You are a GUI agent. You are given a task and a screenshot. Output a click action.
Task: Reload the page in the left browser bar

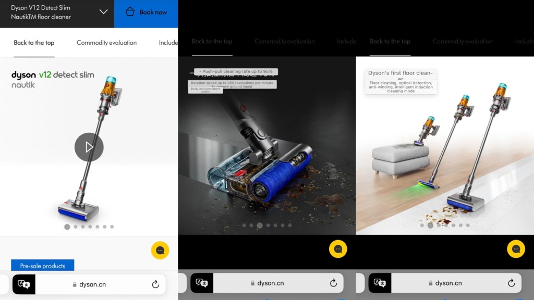(155, 284)
